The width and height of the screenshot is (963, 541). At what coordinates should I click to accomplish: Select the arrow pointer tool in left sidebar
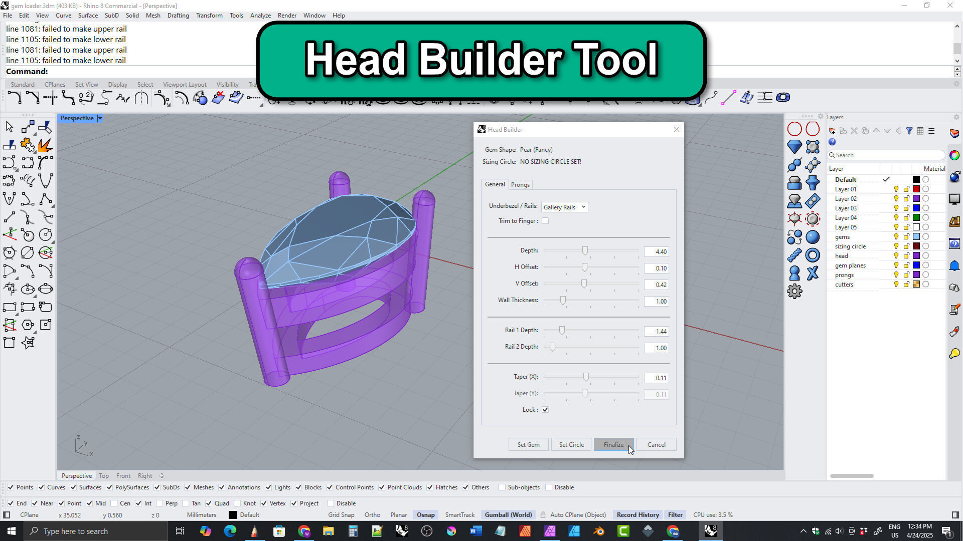pos(9,127)
